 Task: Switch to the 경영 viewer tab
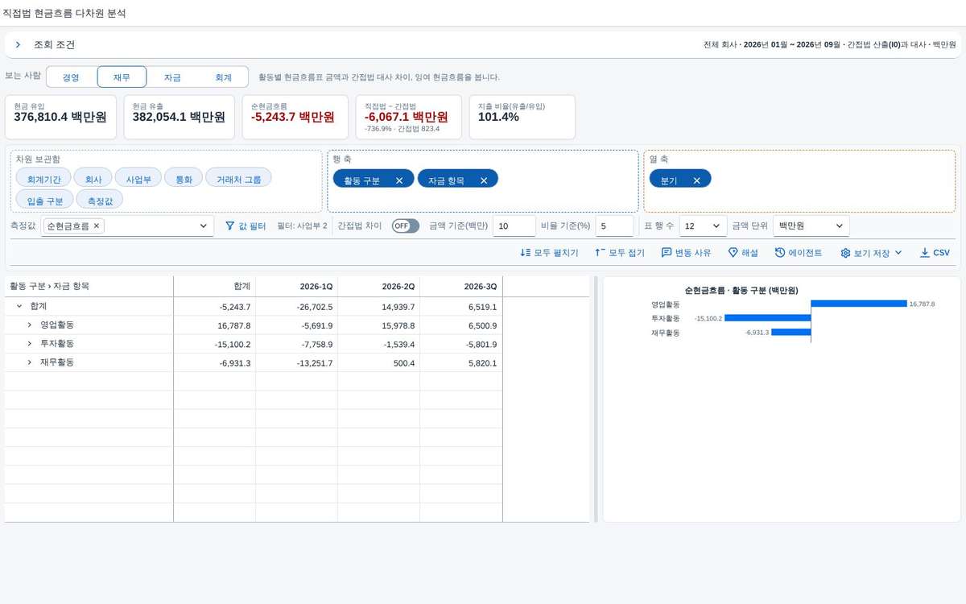click(x=71, y=77)
